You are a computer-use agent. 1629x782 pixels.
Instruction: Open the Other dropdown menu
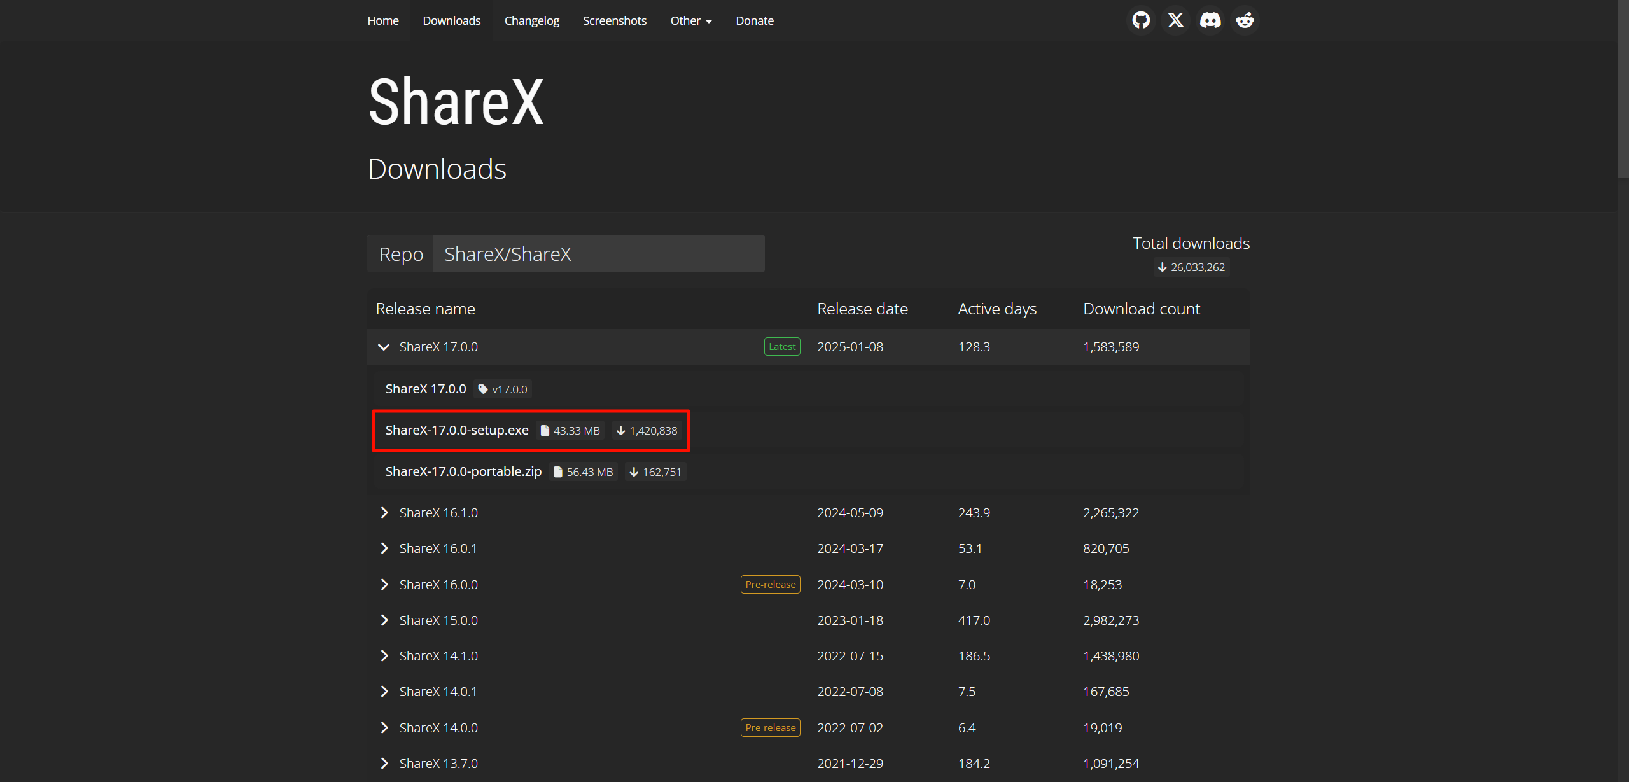click(690, 20)
